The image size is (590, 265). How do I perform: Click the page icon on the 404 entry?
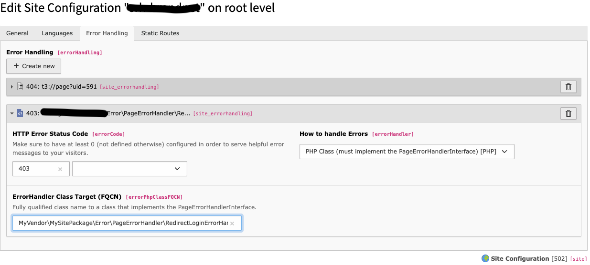pyautogui.click(x=20, y=87)
